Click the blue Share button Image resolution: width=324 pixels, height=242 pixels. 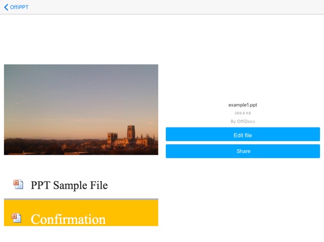243,151
